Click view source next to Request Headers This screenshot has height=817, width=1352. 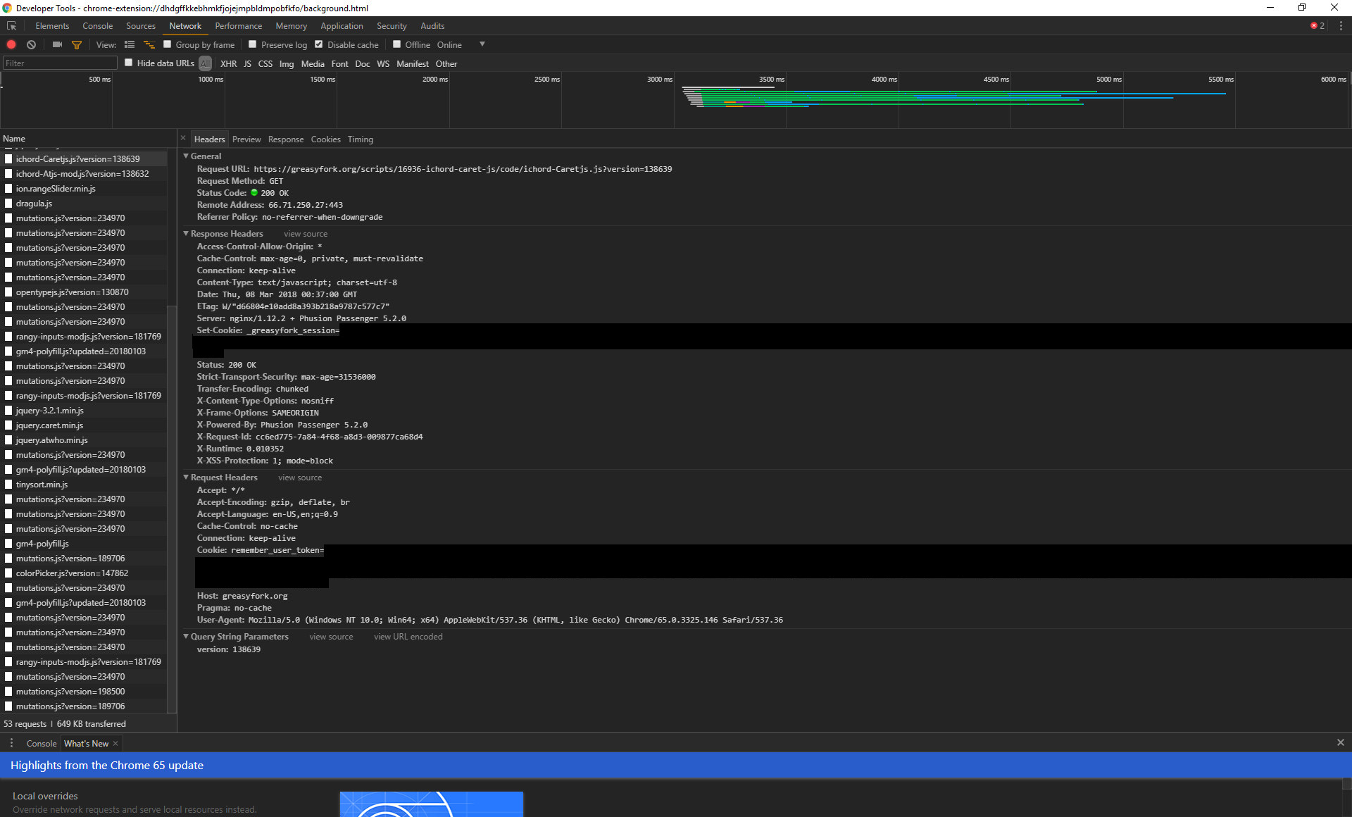pos(299,478)
